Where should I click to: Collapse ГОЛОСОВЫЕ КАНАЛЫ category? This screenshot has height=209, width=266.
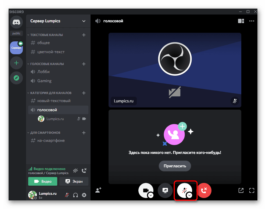coord(45,64)
